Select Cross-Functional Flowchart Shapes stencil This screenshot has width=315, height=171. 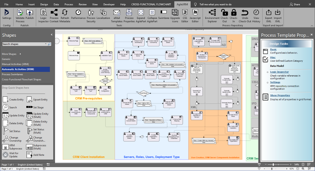coord(22,80)
